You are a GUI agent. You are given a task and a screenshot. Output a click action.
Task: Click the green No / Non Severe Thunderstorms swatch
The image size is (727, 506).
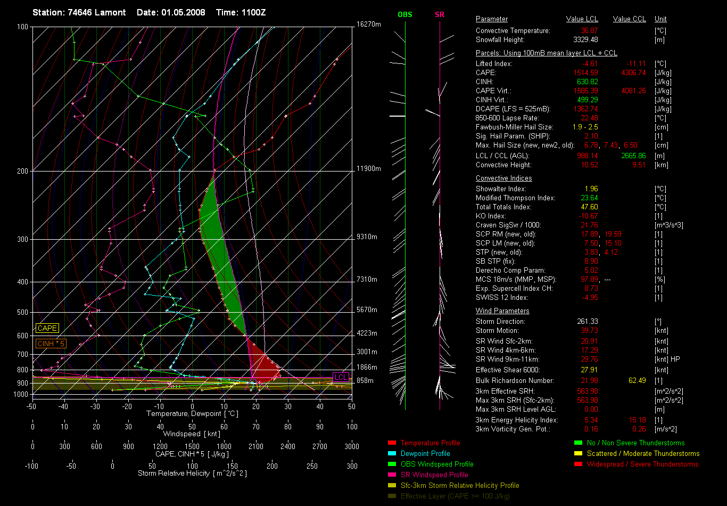[578, 443]
